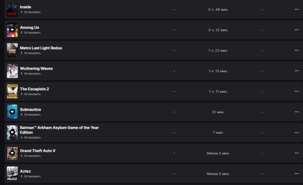The width and height of the screenshot is (303, 185).
Task: Install Aztez via Установить link
Action: [30, 176]
